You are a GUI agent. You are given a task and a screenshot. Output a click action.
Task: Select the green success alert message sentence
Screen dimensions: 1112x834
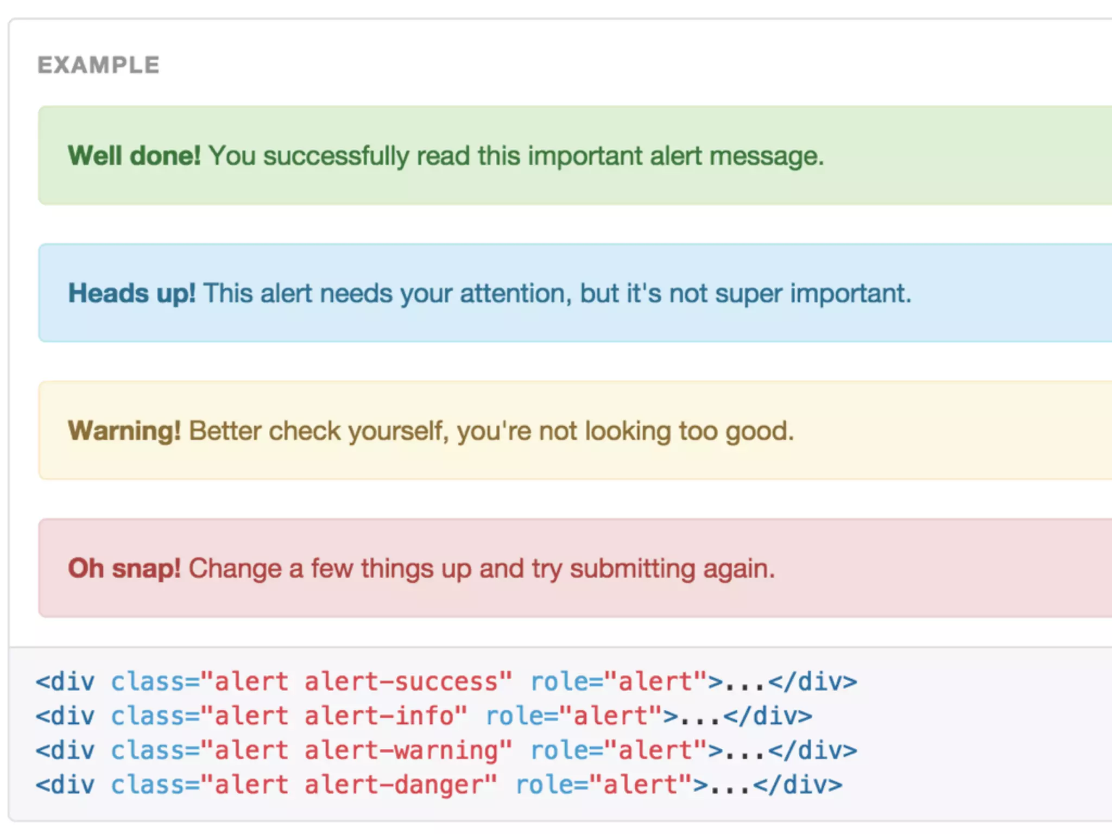click(516, 156)
